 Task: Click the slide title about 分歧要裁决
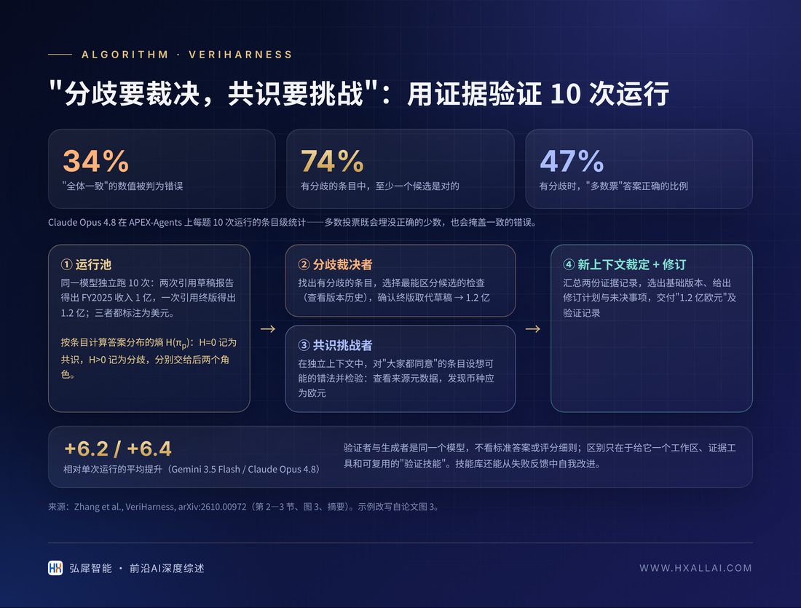pyautogui.click(x=358, y=93)
